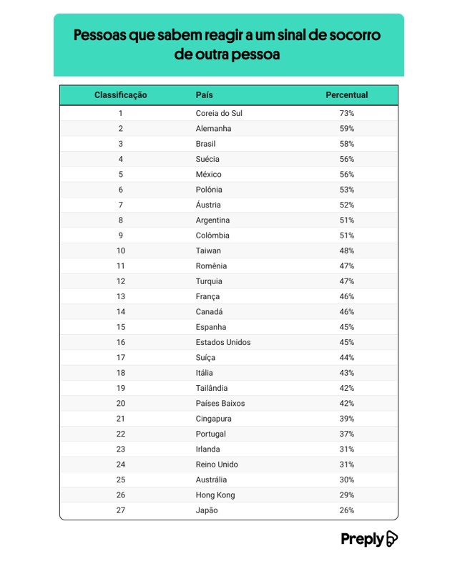The image size is (475, 564).
Task: Click the Estados Unidos country entry
Action: point(223,342)
